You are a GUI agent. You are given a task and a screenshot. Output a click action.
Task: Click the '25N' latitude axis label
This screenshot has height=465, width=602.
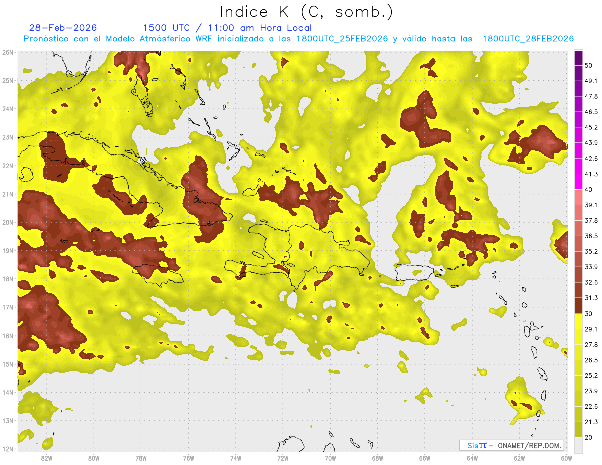8,81
